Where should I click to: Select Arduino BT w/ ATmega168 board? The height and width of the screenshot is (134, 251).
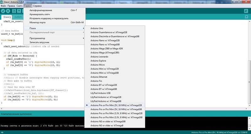tap(115, 89)
